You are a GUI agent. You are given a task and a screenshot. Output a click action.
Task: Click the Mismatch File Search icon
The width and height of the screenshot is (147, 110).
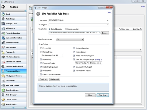coord(3,66)
